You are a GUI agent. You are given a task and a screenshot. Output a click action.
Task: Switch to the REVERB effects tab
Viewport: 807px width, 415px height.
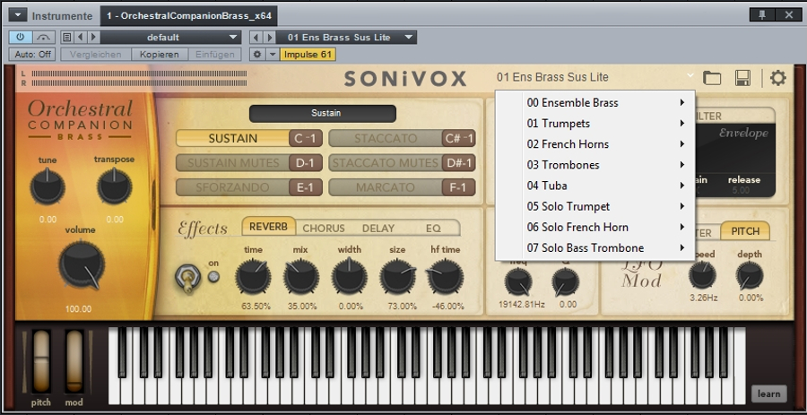click(269, 227)
